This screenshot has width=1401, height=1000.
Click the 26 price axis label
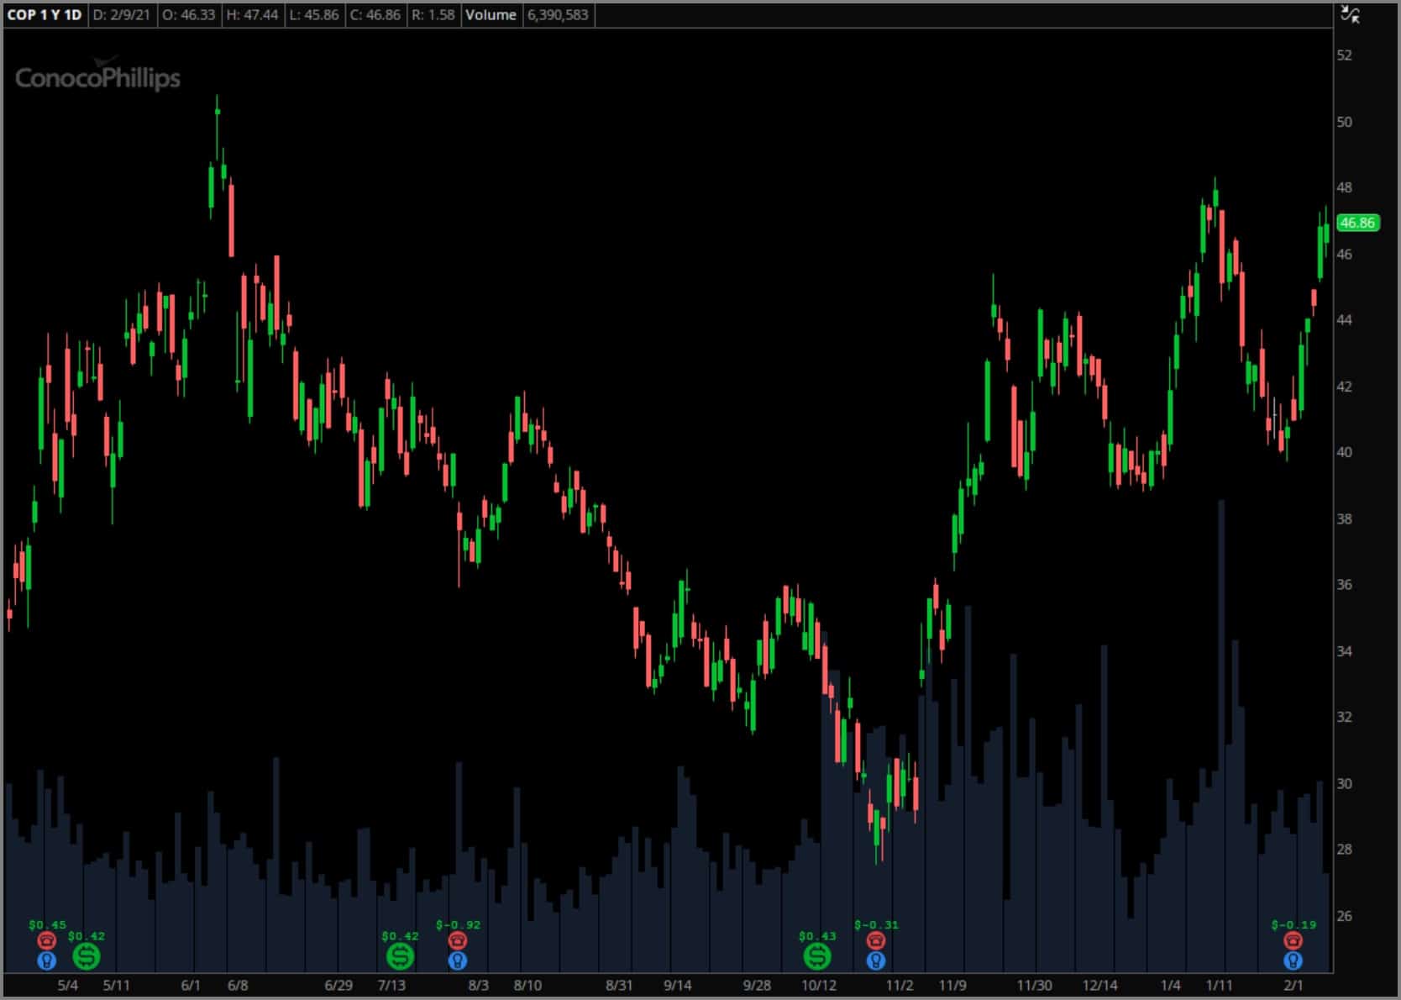(1345, 916)
